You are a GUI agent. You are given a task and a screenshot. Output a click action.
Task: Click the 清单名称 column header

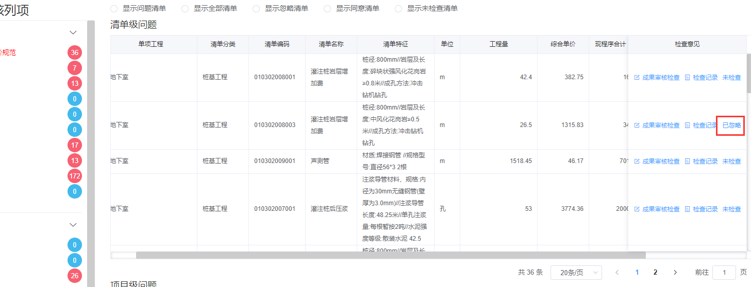coord(331,44)
